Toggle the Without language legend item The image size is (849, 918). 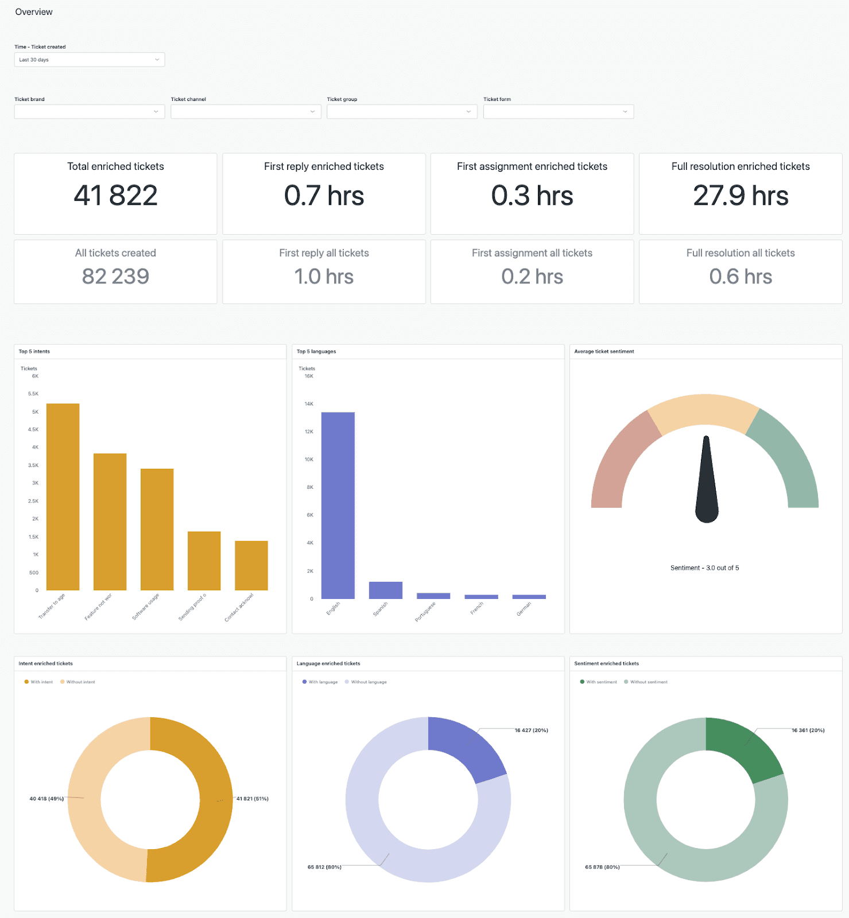(x=366, y=682)
